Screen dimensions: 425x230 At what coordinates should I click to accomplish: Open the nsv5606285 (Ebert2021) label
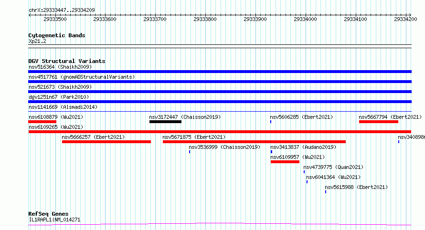pos(301,117)
